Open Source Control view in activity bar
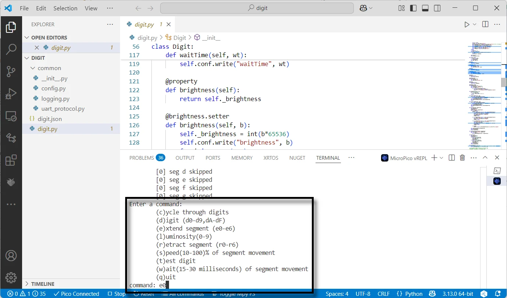Screen dimensions: 507x298 11,72
